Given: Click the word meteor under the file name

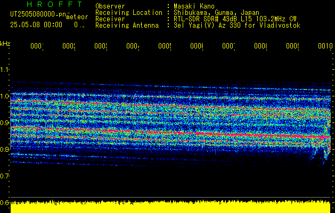Looking at the screenshot, I should [77, 17].
